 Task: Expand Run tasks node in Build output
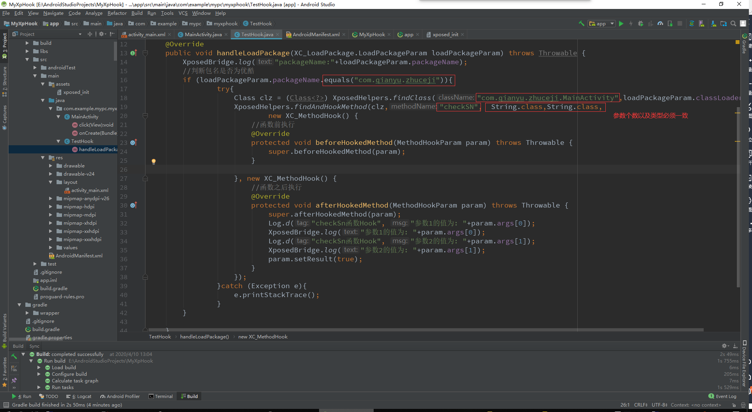tap(39, 387)
